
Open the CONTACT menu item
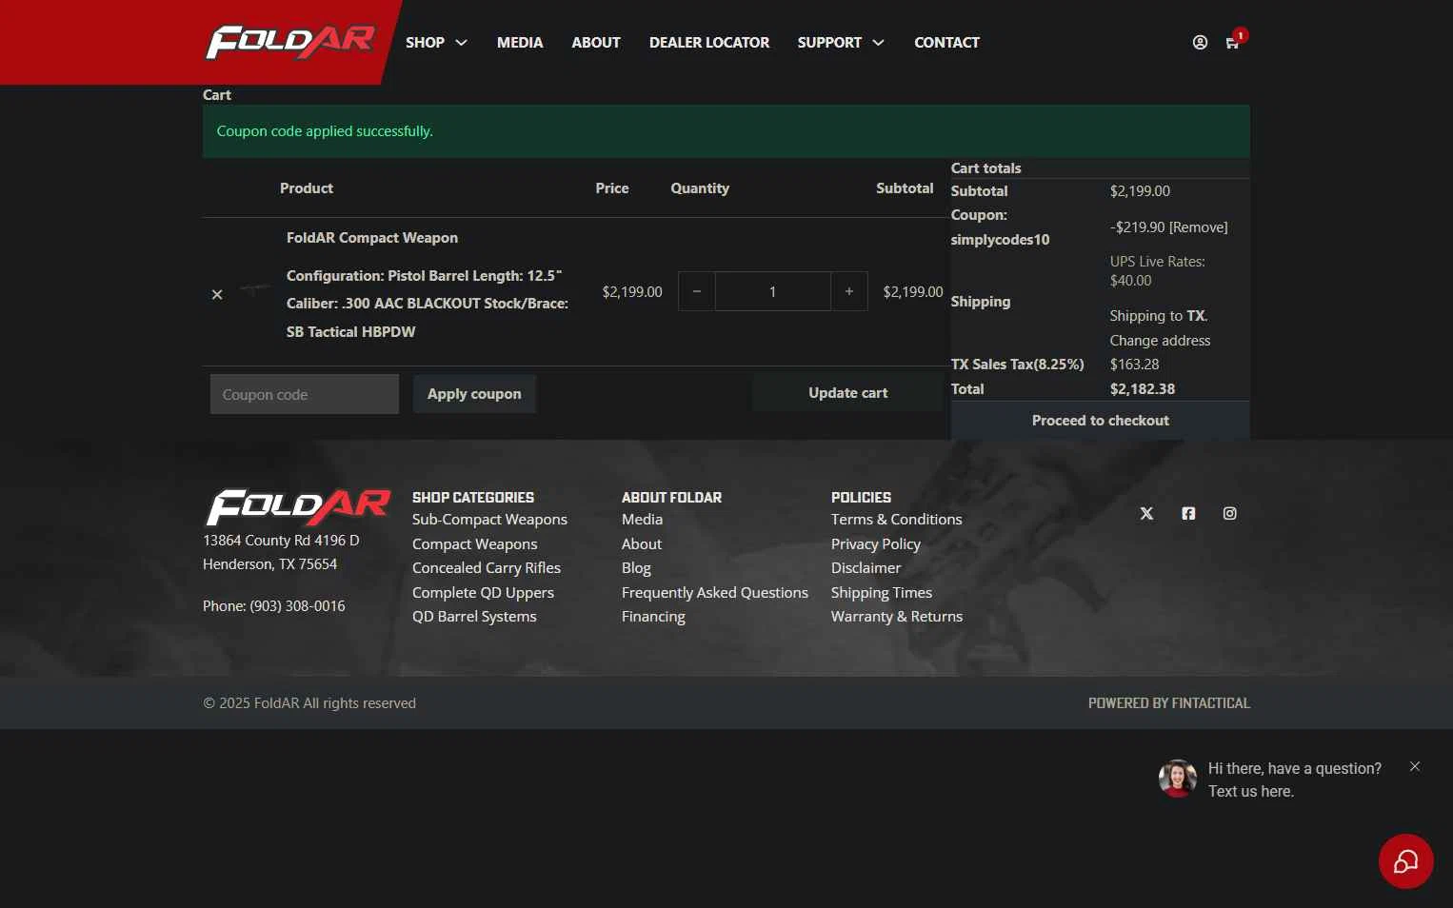point(946,43)
